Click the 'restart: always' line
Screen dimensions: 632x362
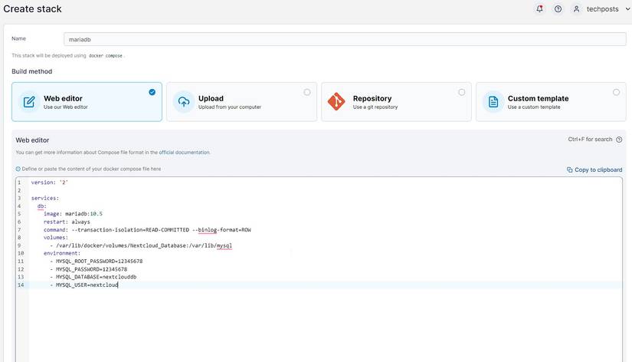(x=67, y=222)
